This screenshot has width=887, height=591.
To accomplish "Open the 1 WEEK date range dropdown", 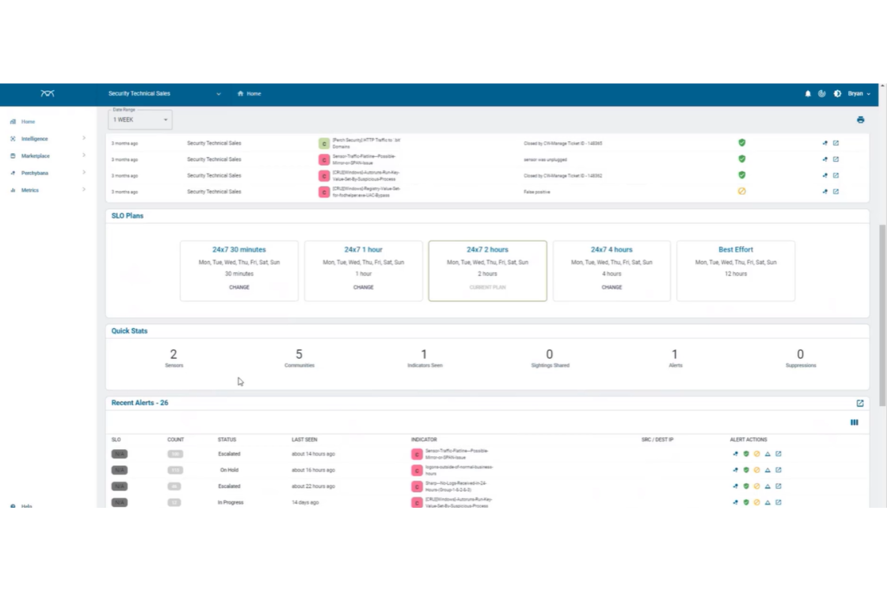I will pos(140,119).
